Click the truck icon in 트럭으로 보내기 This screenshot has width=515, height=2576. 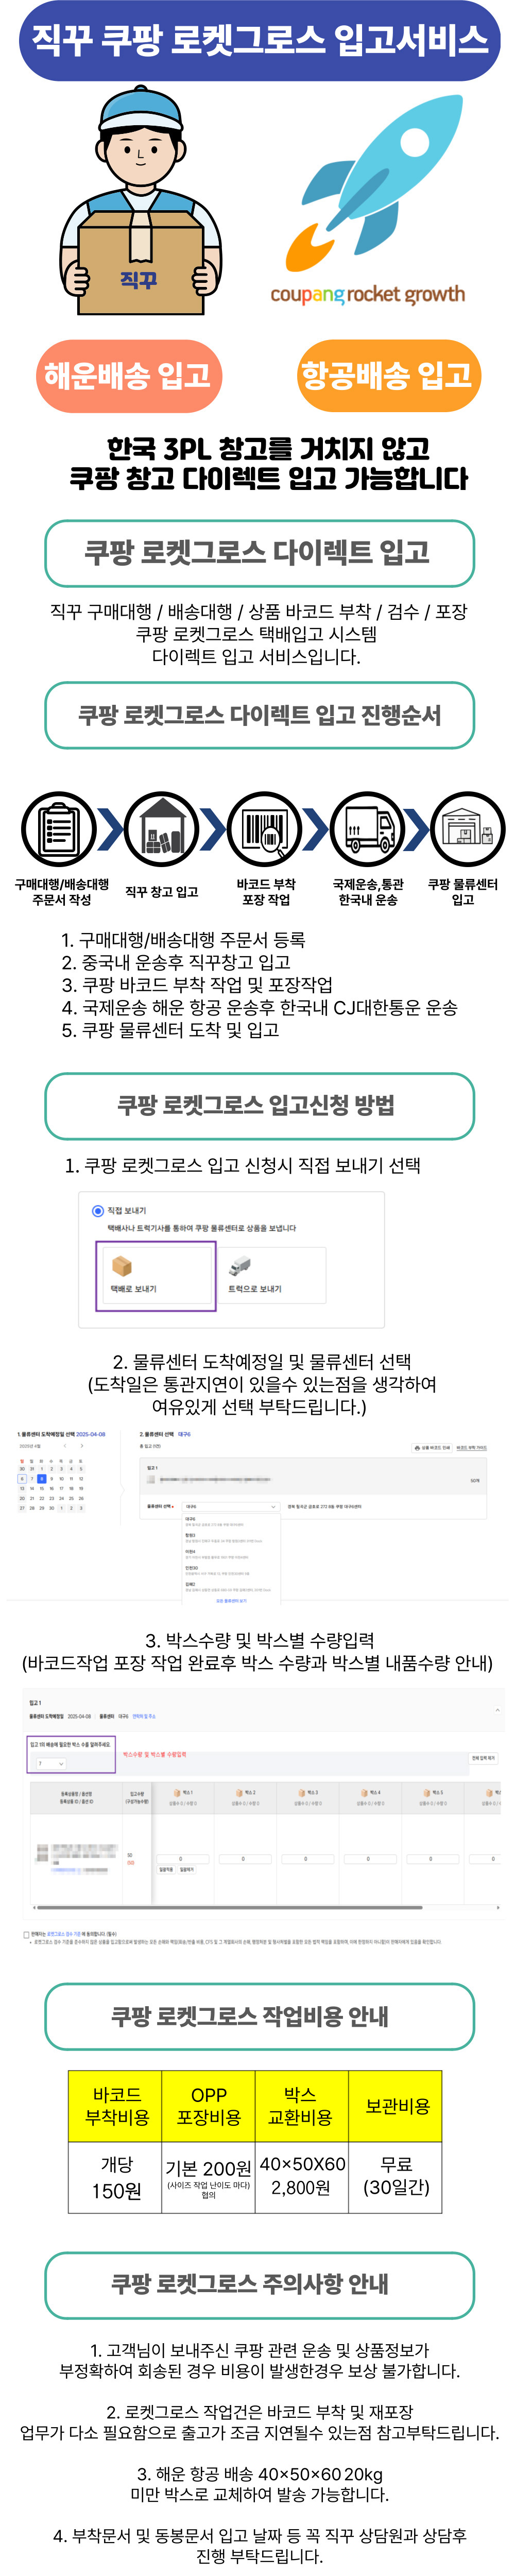point(240,1267)
